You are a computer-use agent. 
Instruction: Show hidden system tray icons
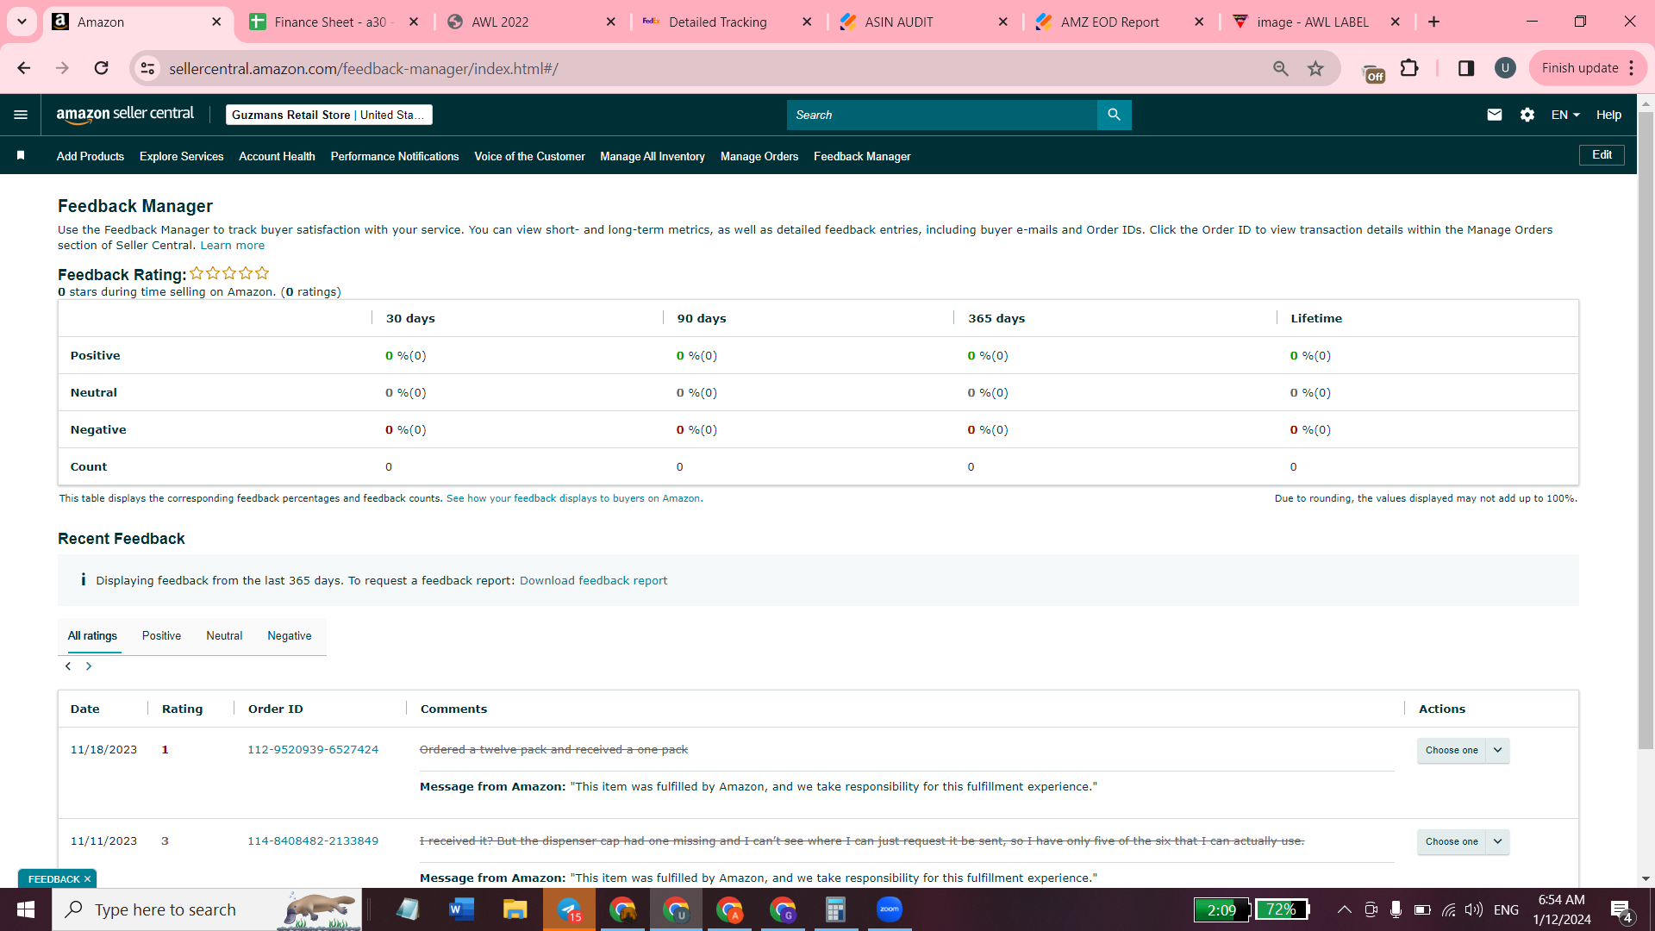pos(1344,909)
